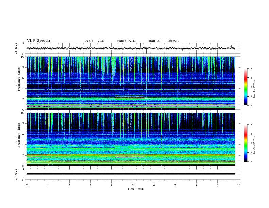This screenshot has height=208, width=269.
Task: Click the time axis tick label "9"
Action: coord(217,185)
